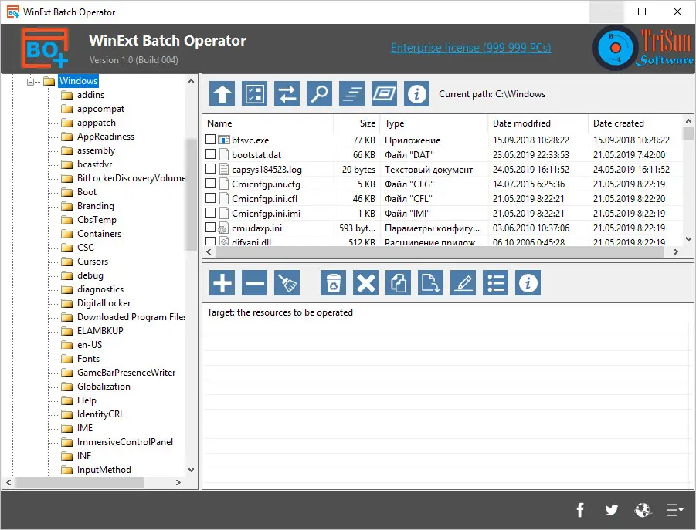
Task: Open the Enterprise license link
Action: pyautogui.click(x=471, y=47)
